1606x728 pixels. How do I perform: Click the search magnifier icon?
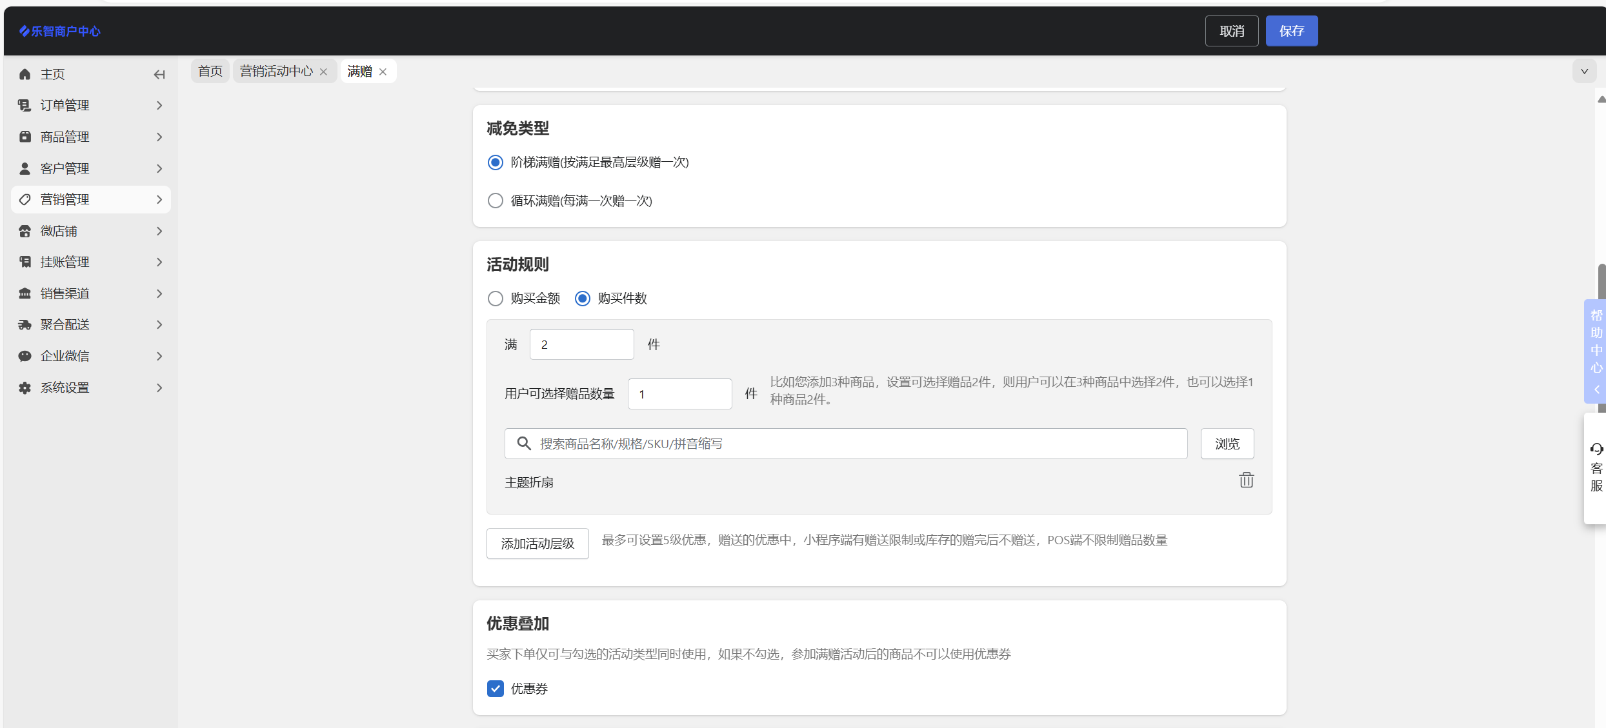click(524, 444)
